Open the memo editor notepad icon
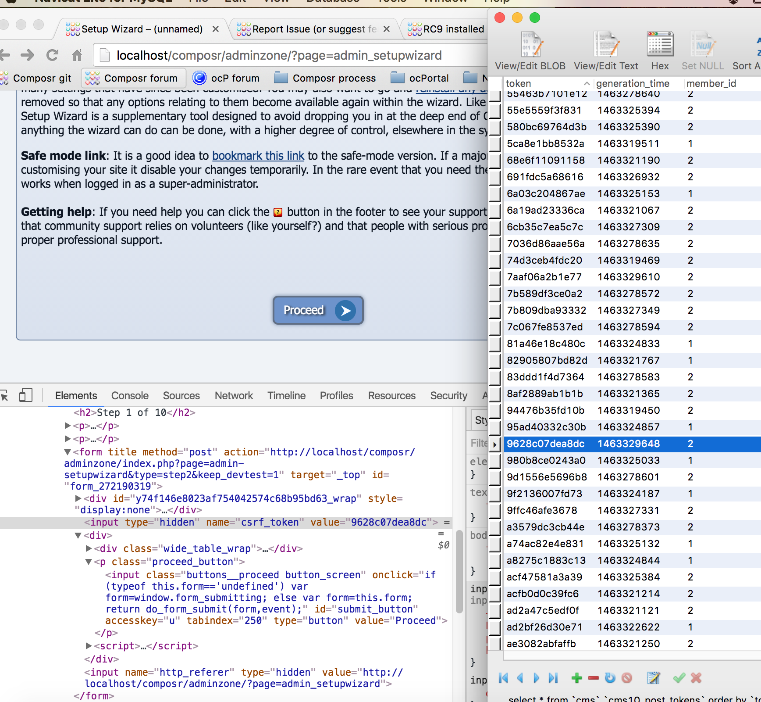761x702 pixels. pyautogui.click(x=653, y=678)
